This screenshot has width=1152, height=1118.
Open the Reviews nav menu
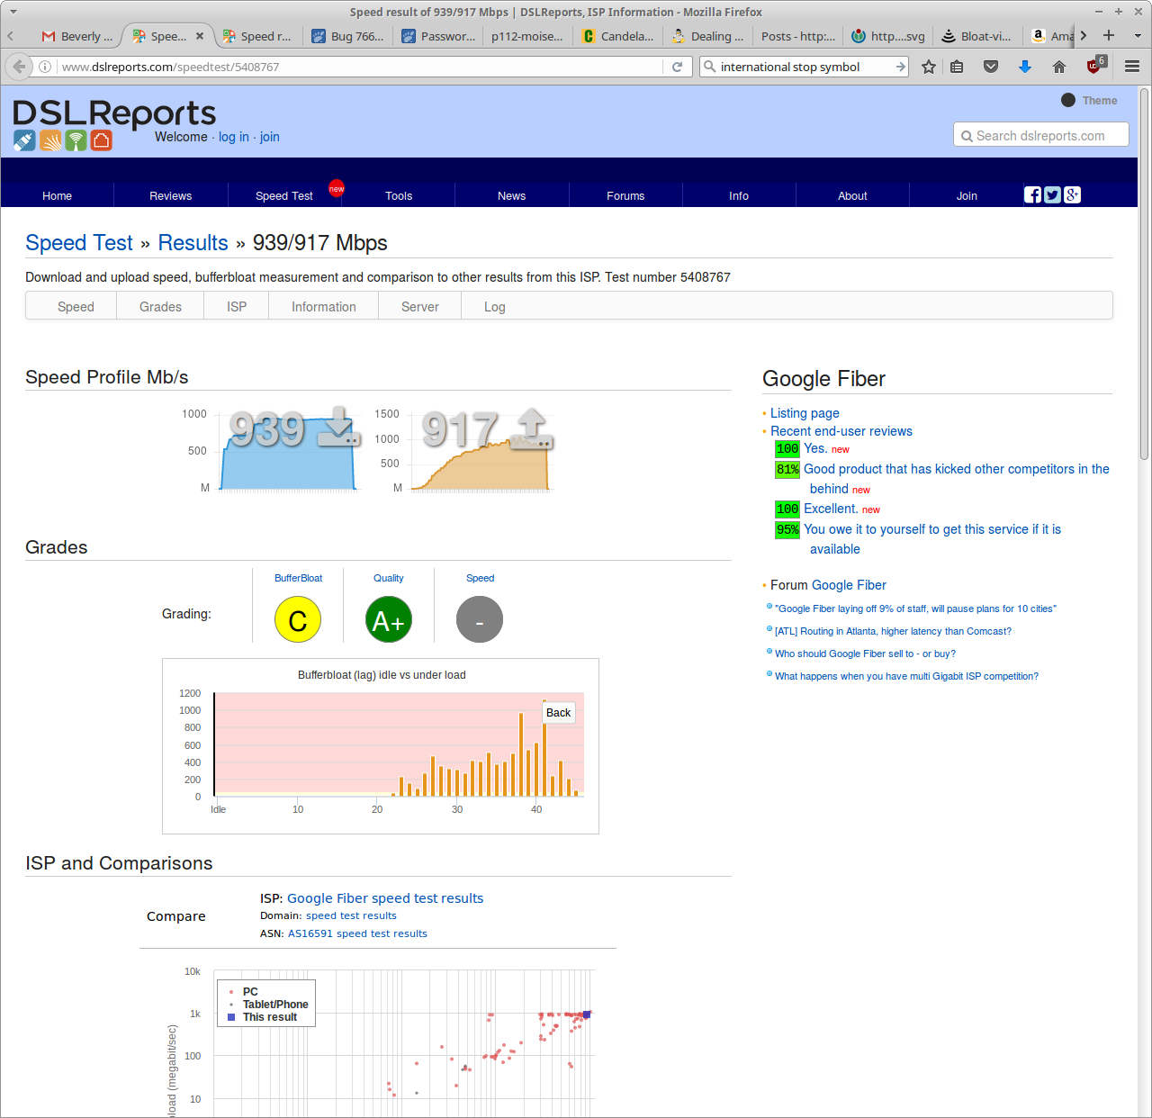(171, 195)
